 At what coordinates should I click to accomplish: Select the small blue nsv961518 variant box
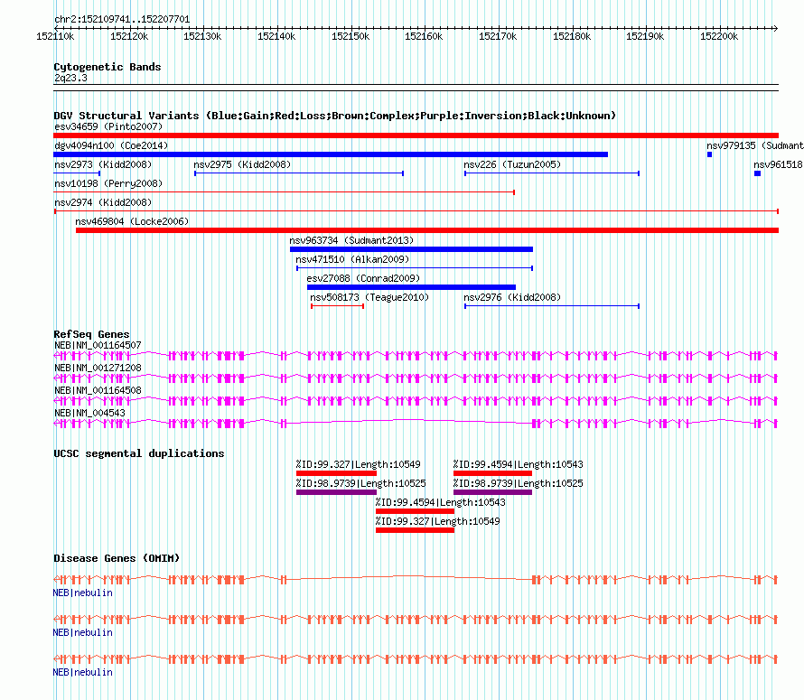(757, 173)
